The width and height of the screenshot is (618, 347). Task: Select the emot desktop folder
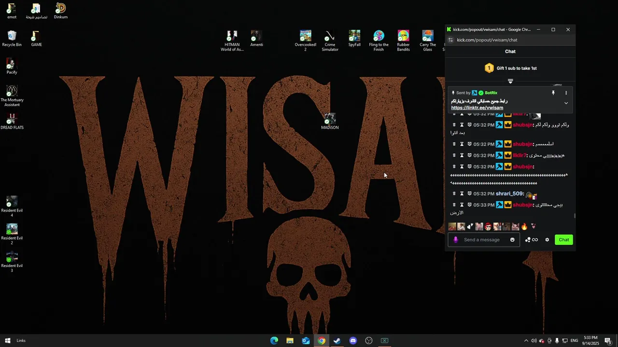pos(12,11)
